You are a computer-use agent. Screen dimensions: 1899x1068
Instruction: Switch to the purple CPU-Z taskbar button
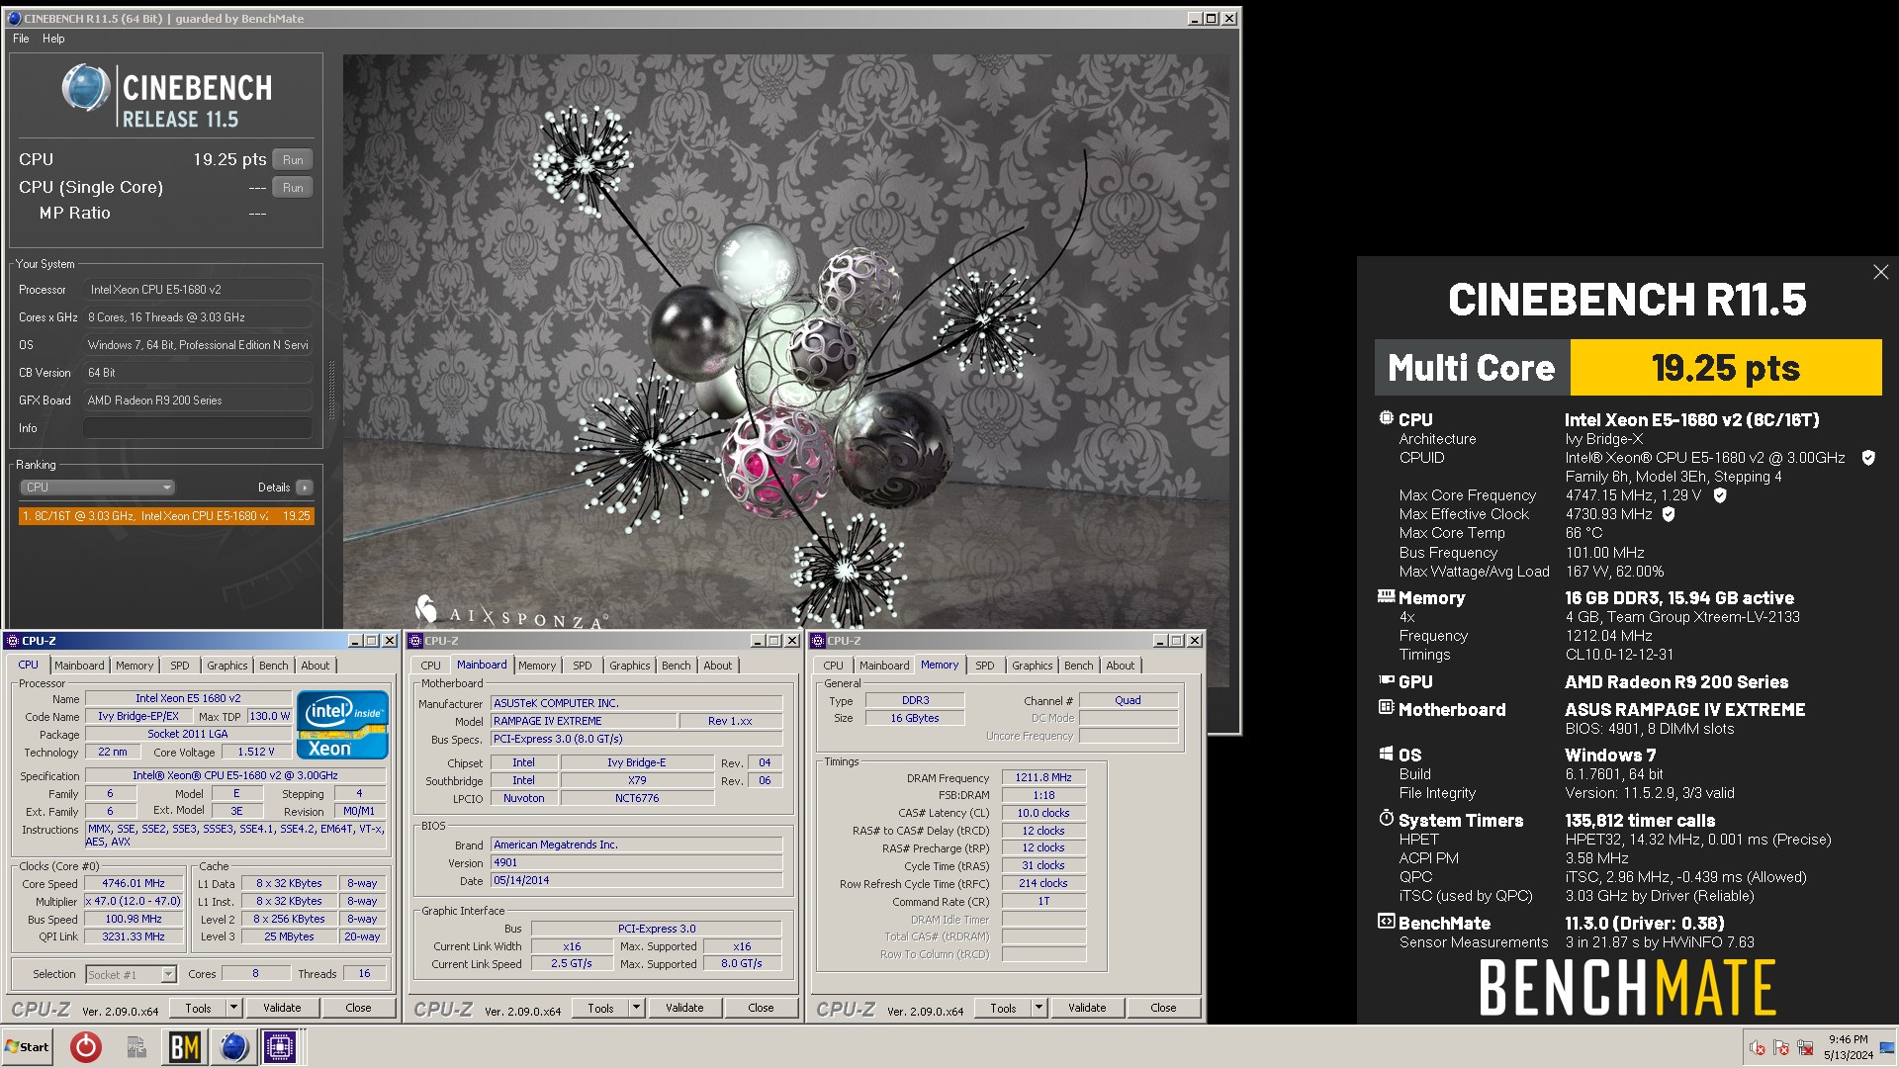point(280,1046)
